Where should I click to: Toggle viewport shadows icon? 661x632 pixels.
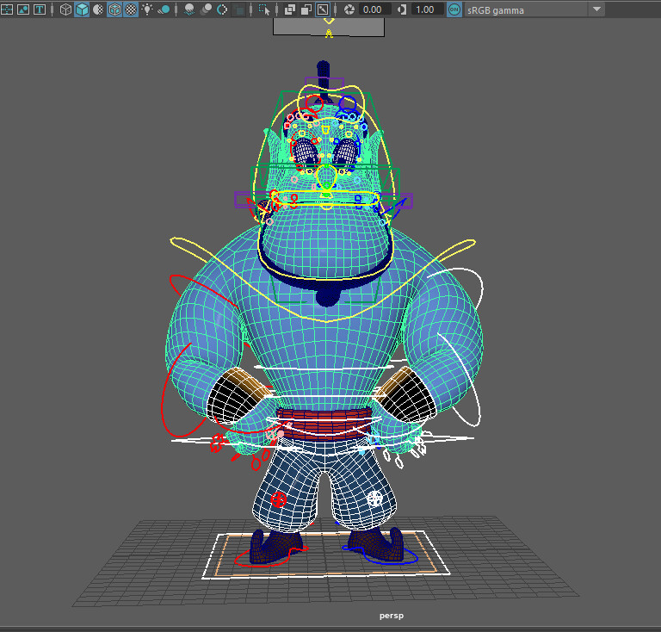(x=164, y=9)
